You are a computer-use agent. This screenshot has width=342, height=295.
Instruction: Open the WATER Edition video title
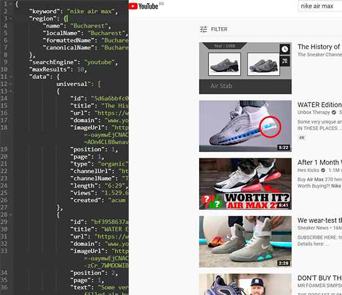point(320,105)
